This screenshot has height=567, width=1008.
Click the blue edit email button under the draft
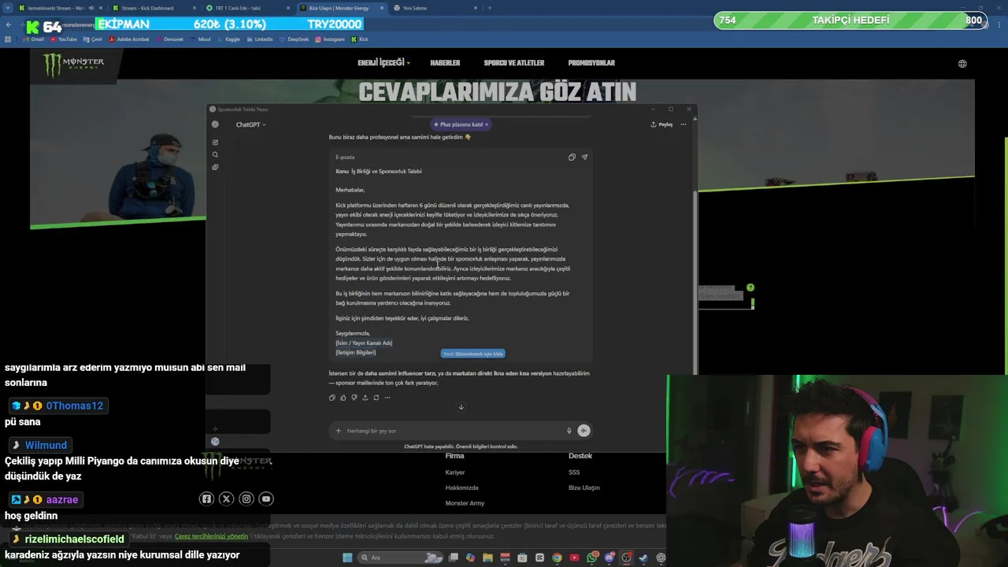pyautogui.click(x=472, y=354)
